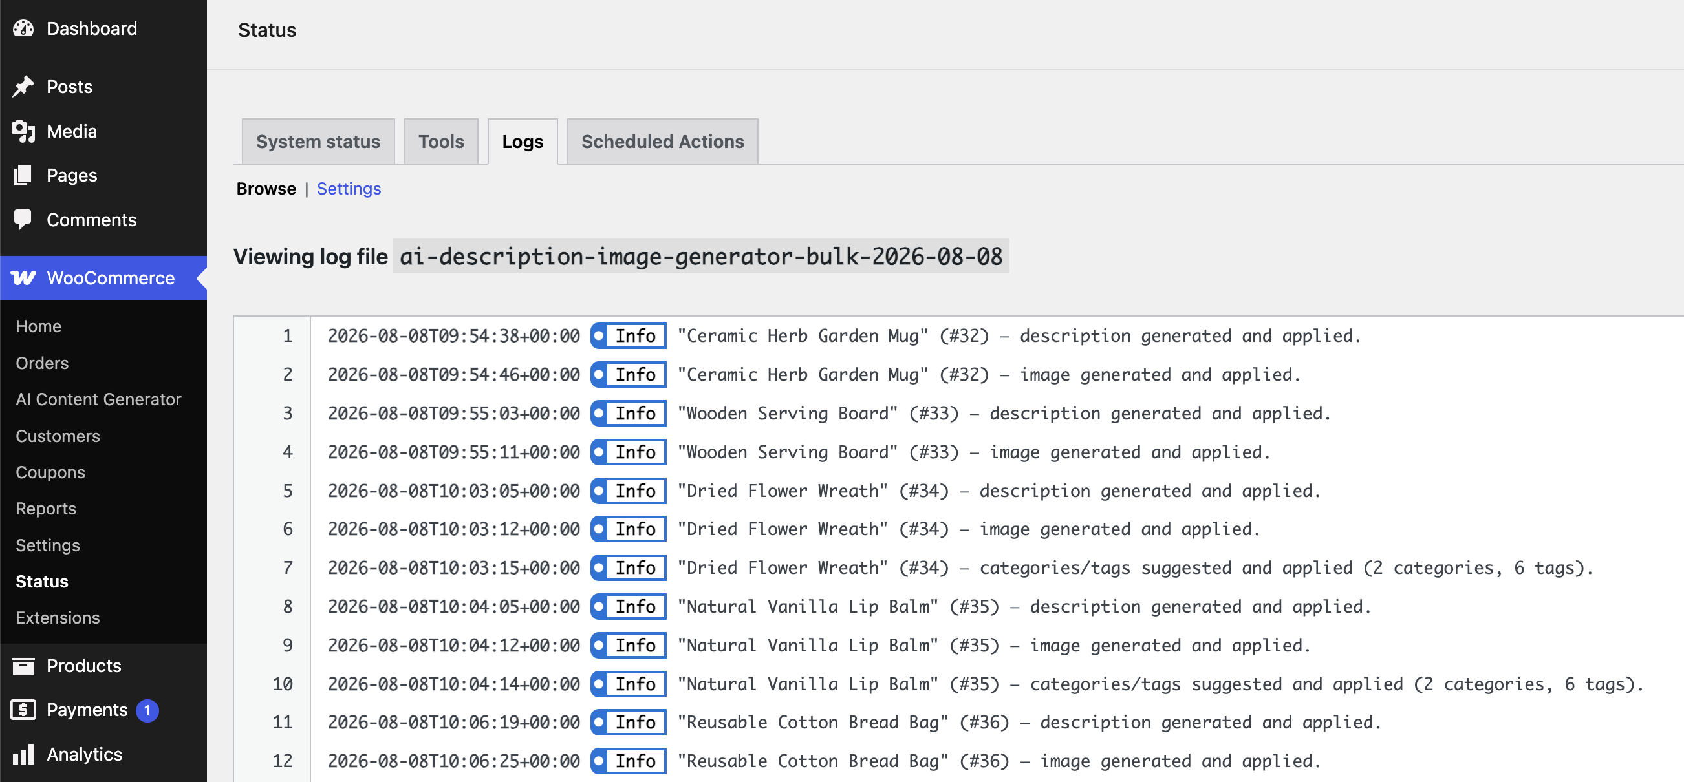Click the Reusable Cotton Bread Bag description message
This screenshot has width=1684, height=782.
(1030, 723)
